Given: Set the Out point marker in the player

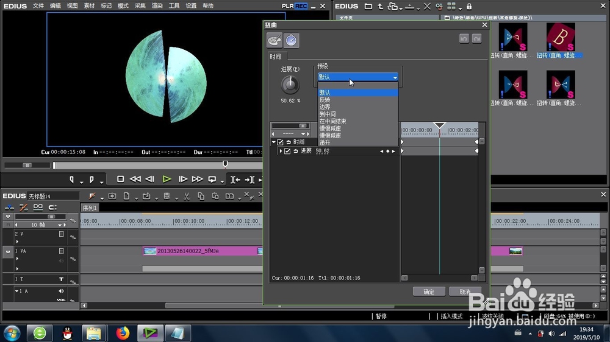Looking at the screenshot, I should (91, 180).
